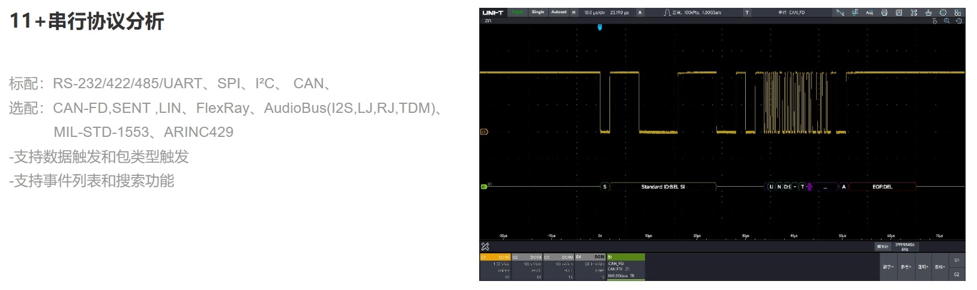Click the frequency counter label
Viewport: 977px width, 290px height.
(882, 246)
